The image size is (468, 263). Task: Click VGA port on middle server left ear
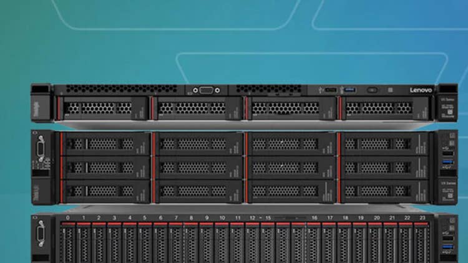coord(42,149)
